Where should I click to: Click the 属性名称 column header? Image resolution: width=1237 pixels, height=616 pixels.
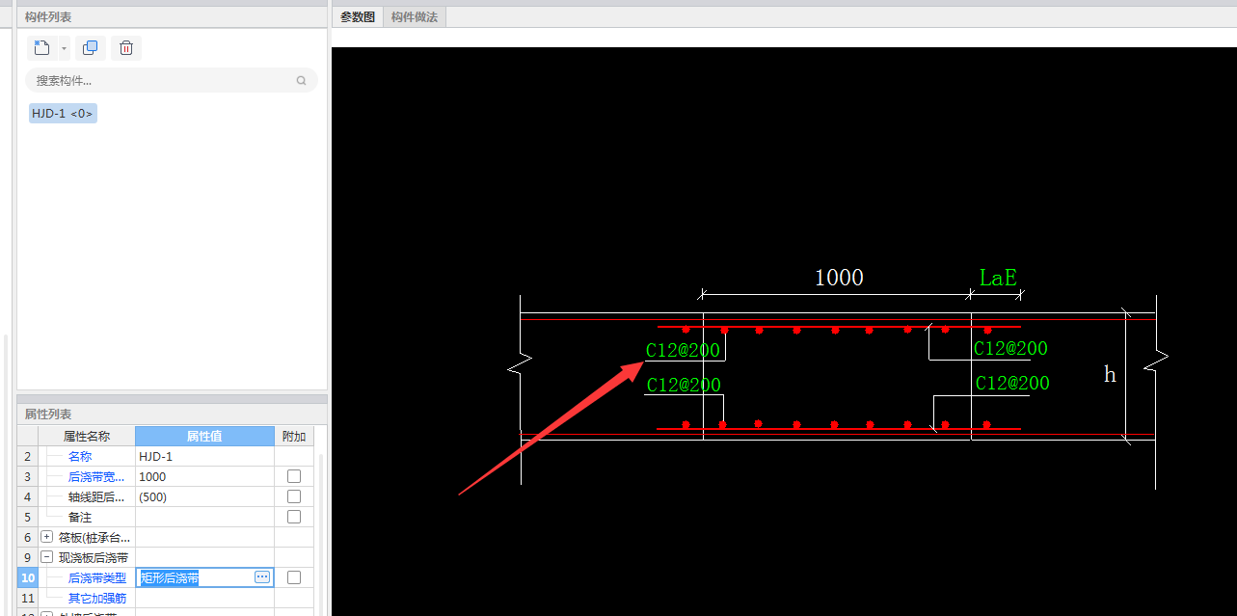87,437
